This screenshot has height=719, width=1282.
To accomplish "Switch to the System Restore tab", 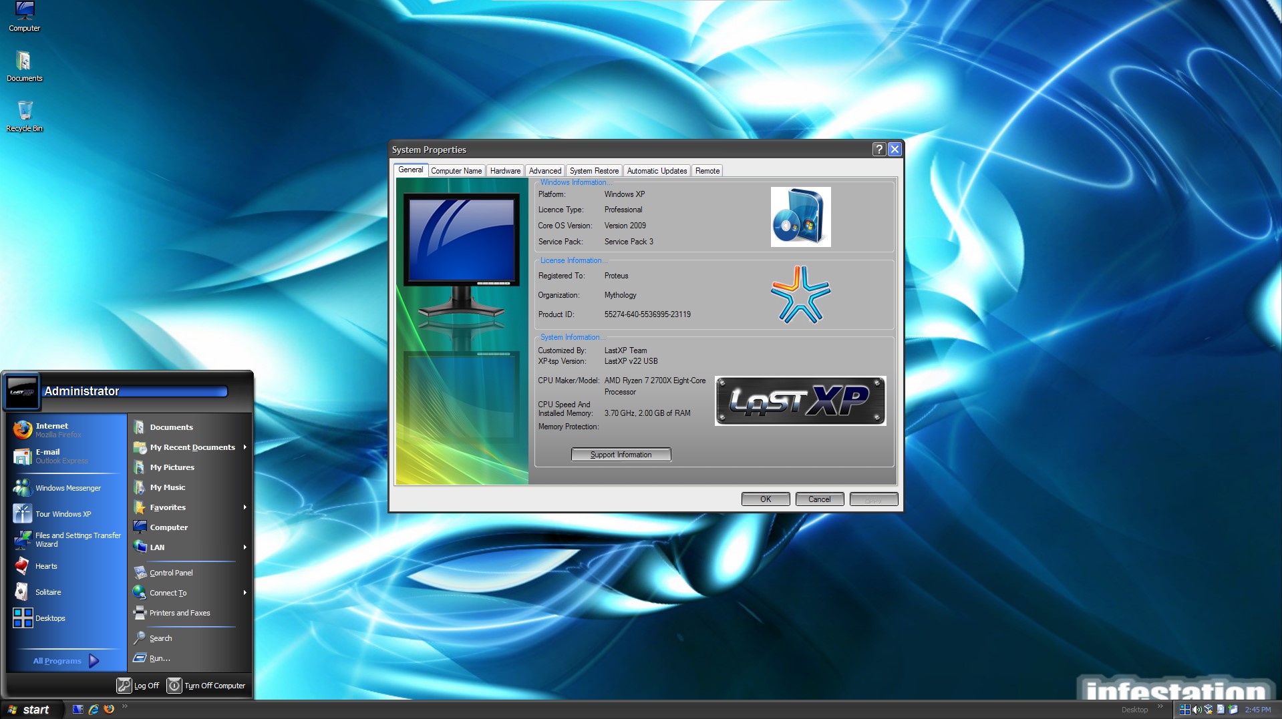I will tap(594, 171).
